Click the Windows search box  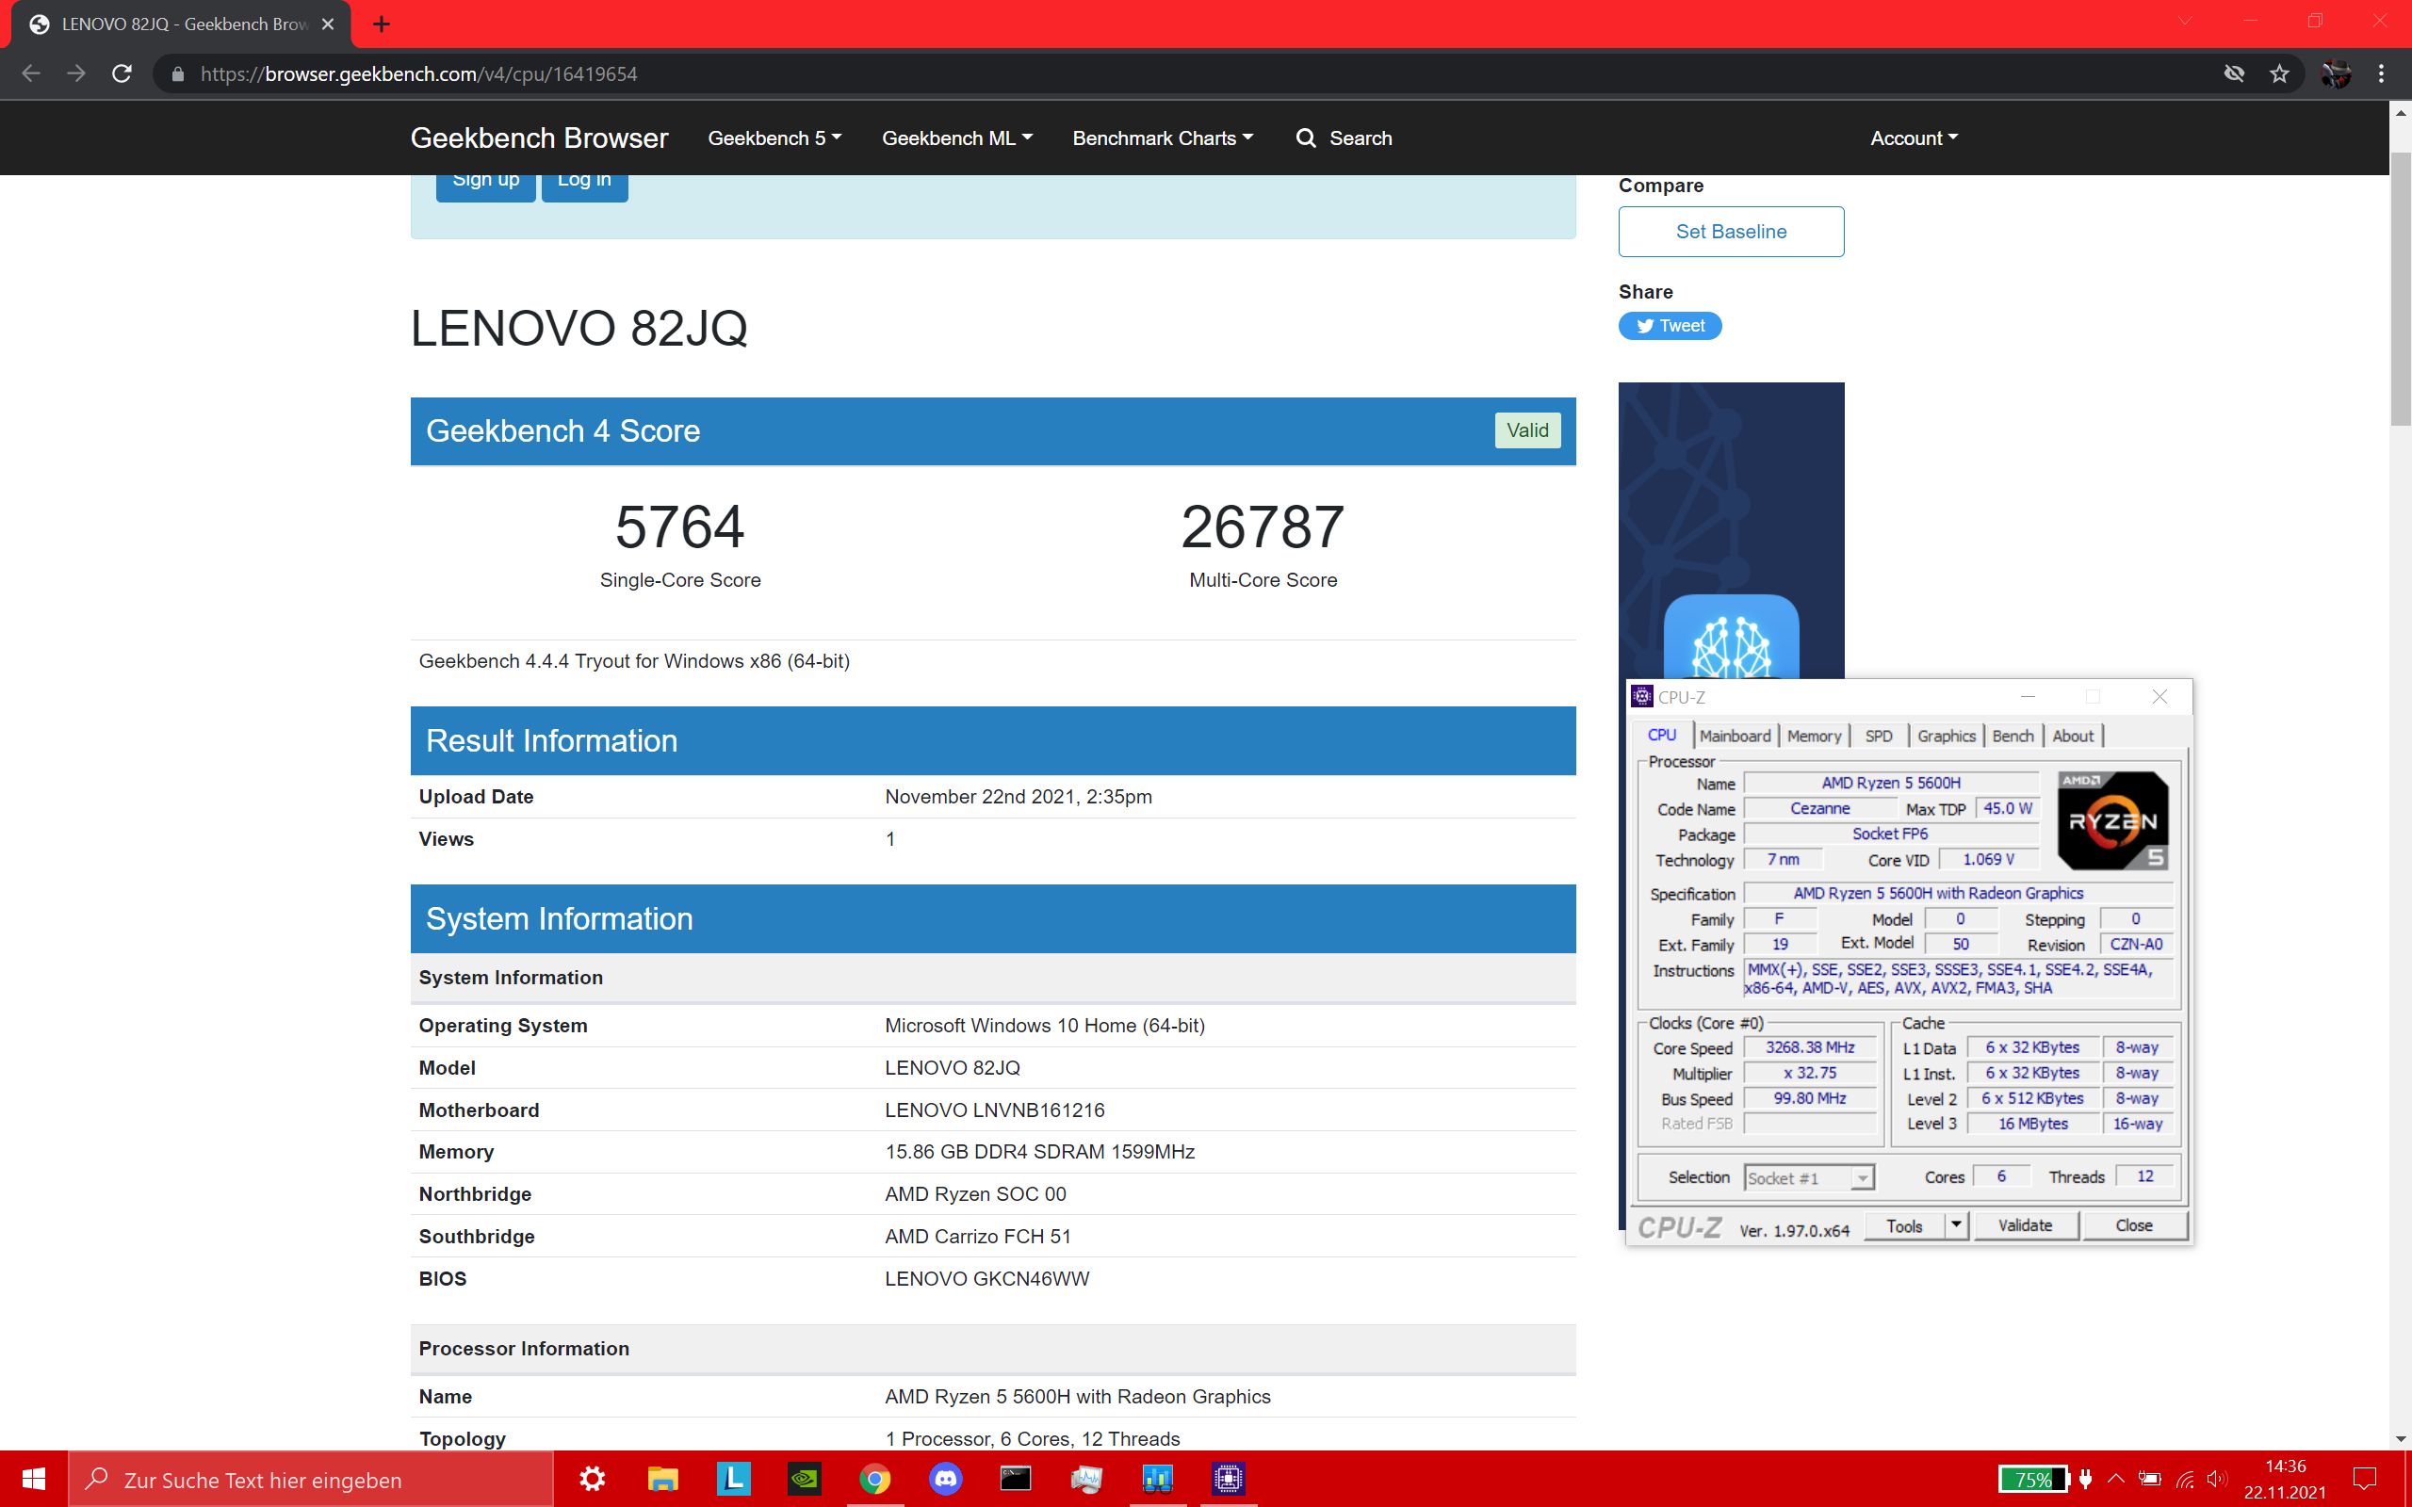click(310, 1479)
